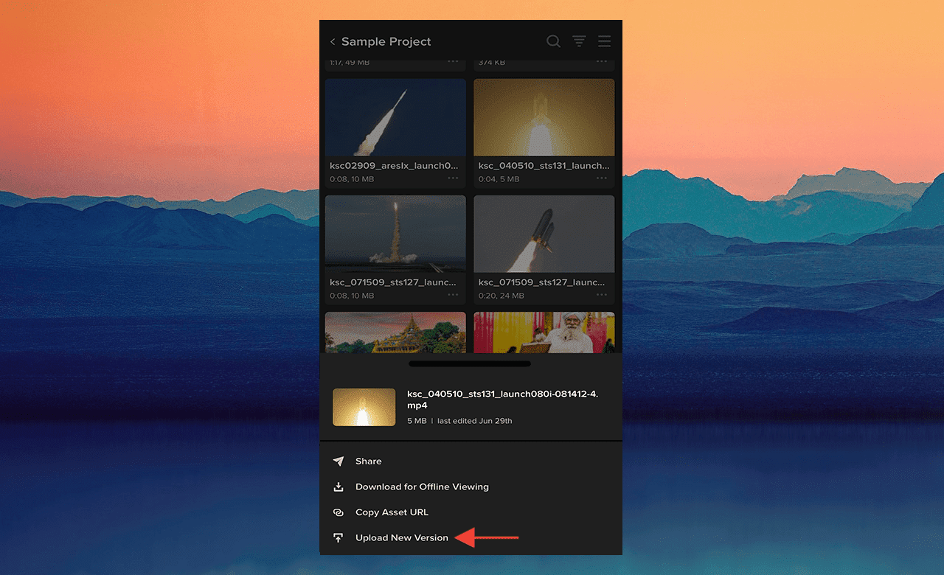Open options for the 0:08 sts127 video
The width and height of the screenshot is (944, 575).
[453, 296]
